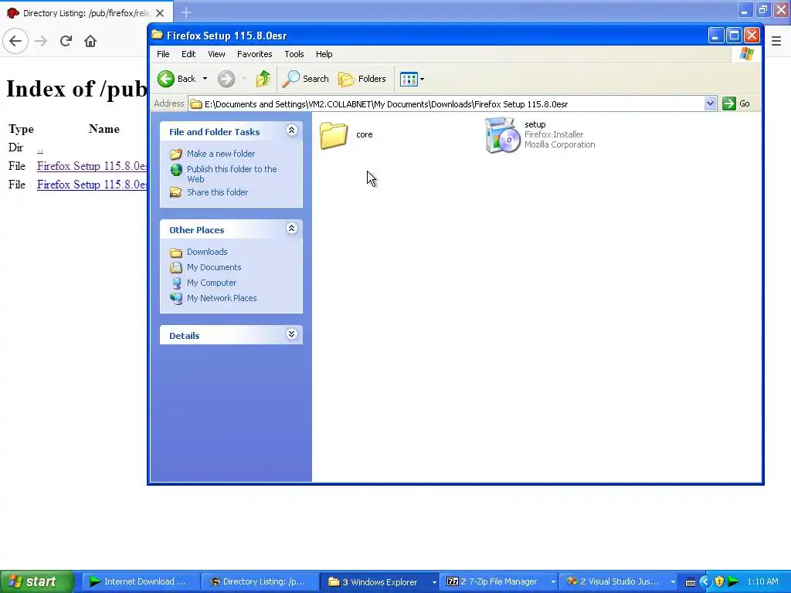Close the Directory Listing browser tab
Image resolution: width=791 pixels, height=593 pixels.
pyautogui.click(x=159, y=13)
